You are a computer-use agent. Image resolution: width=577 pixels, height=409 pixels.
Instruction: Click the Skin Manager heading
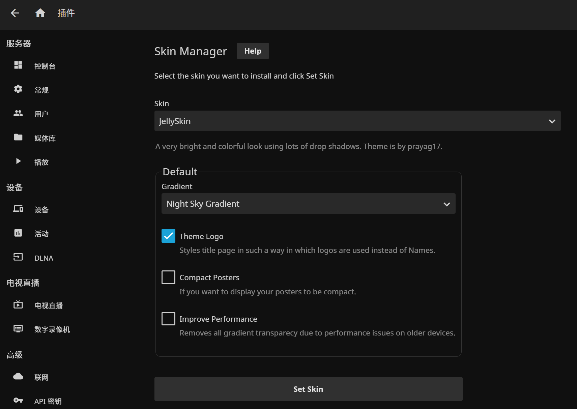tap(191, 51)
